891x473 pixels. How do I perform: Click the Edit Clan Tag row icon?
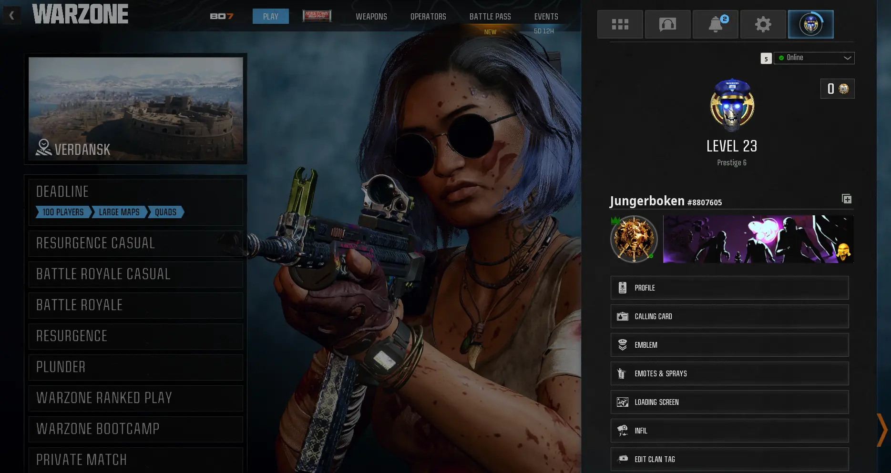[622, 459]
